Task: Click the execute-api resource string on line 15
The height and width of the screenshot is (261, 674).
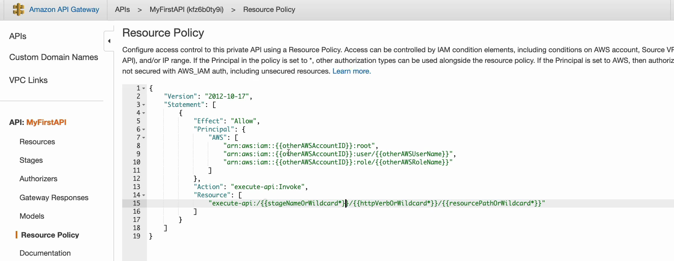Action: (x=377, y=203)
